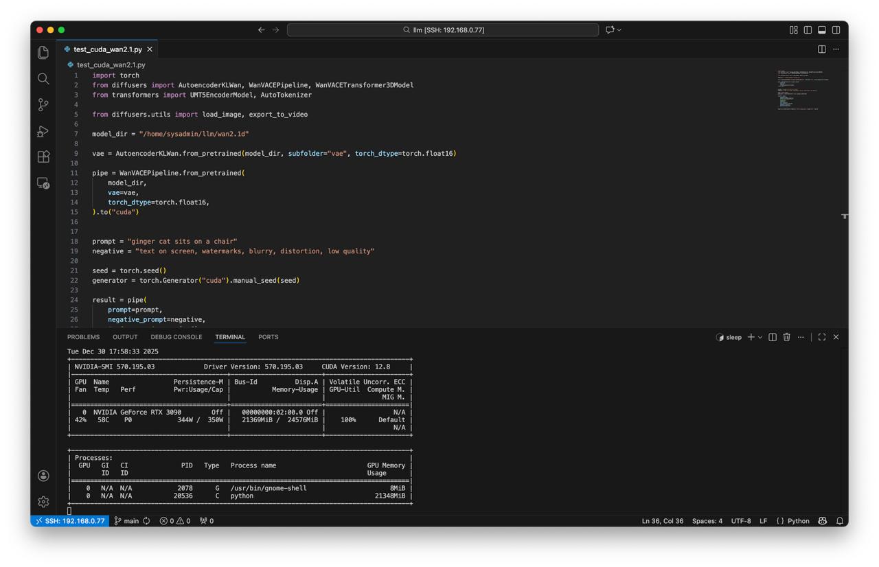
Task: Click the command center search field
Action: click(x=443, y=30)
